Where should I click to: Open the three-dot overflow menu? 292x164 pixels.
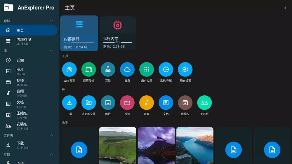(285, 8)
